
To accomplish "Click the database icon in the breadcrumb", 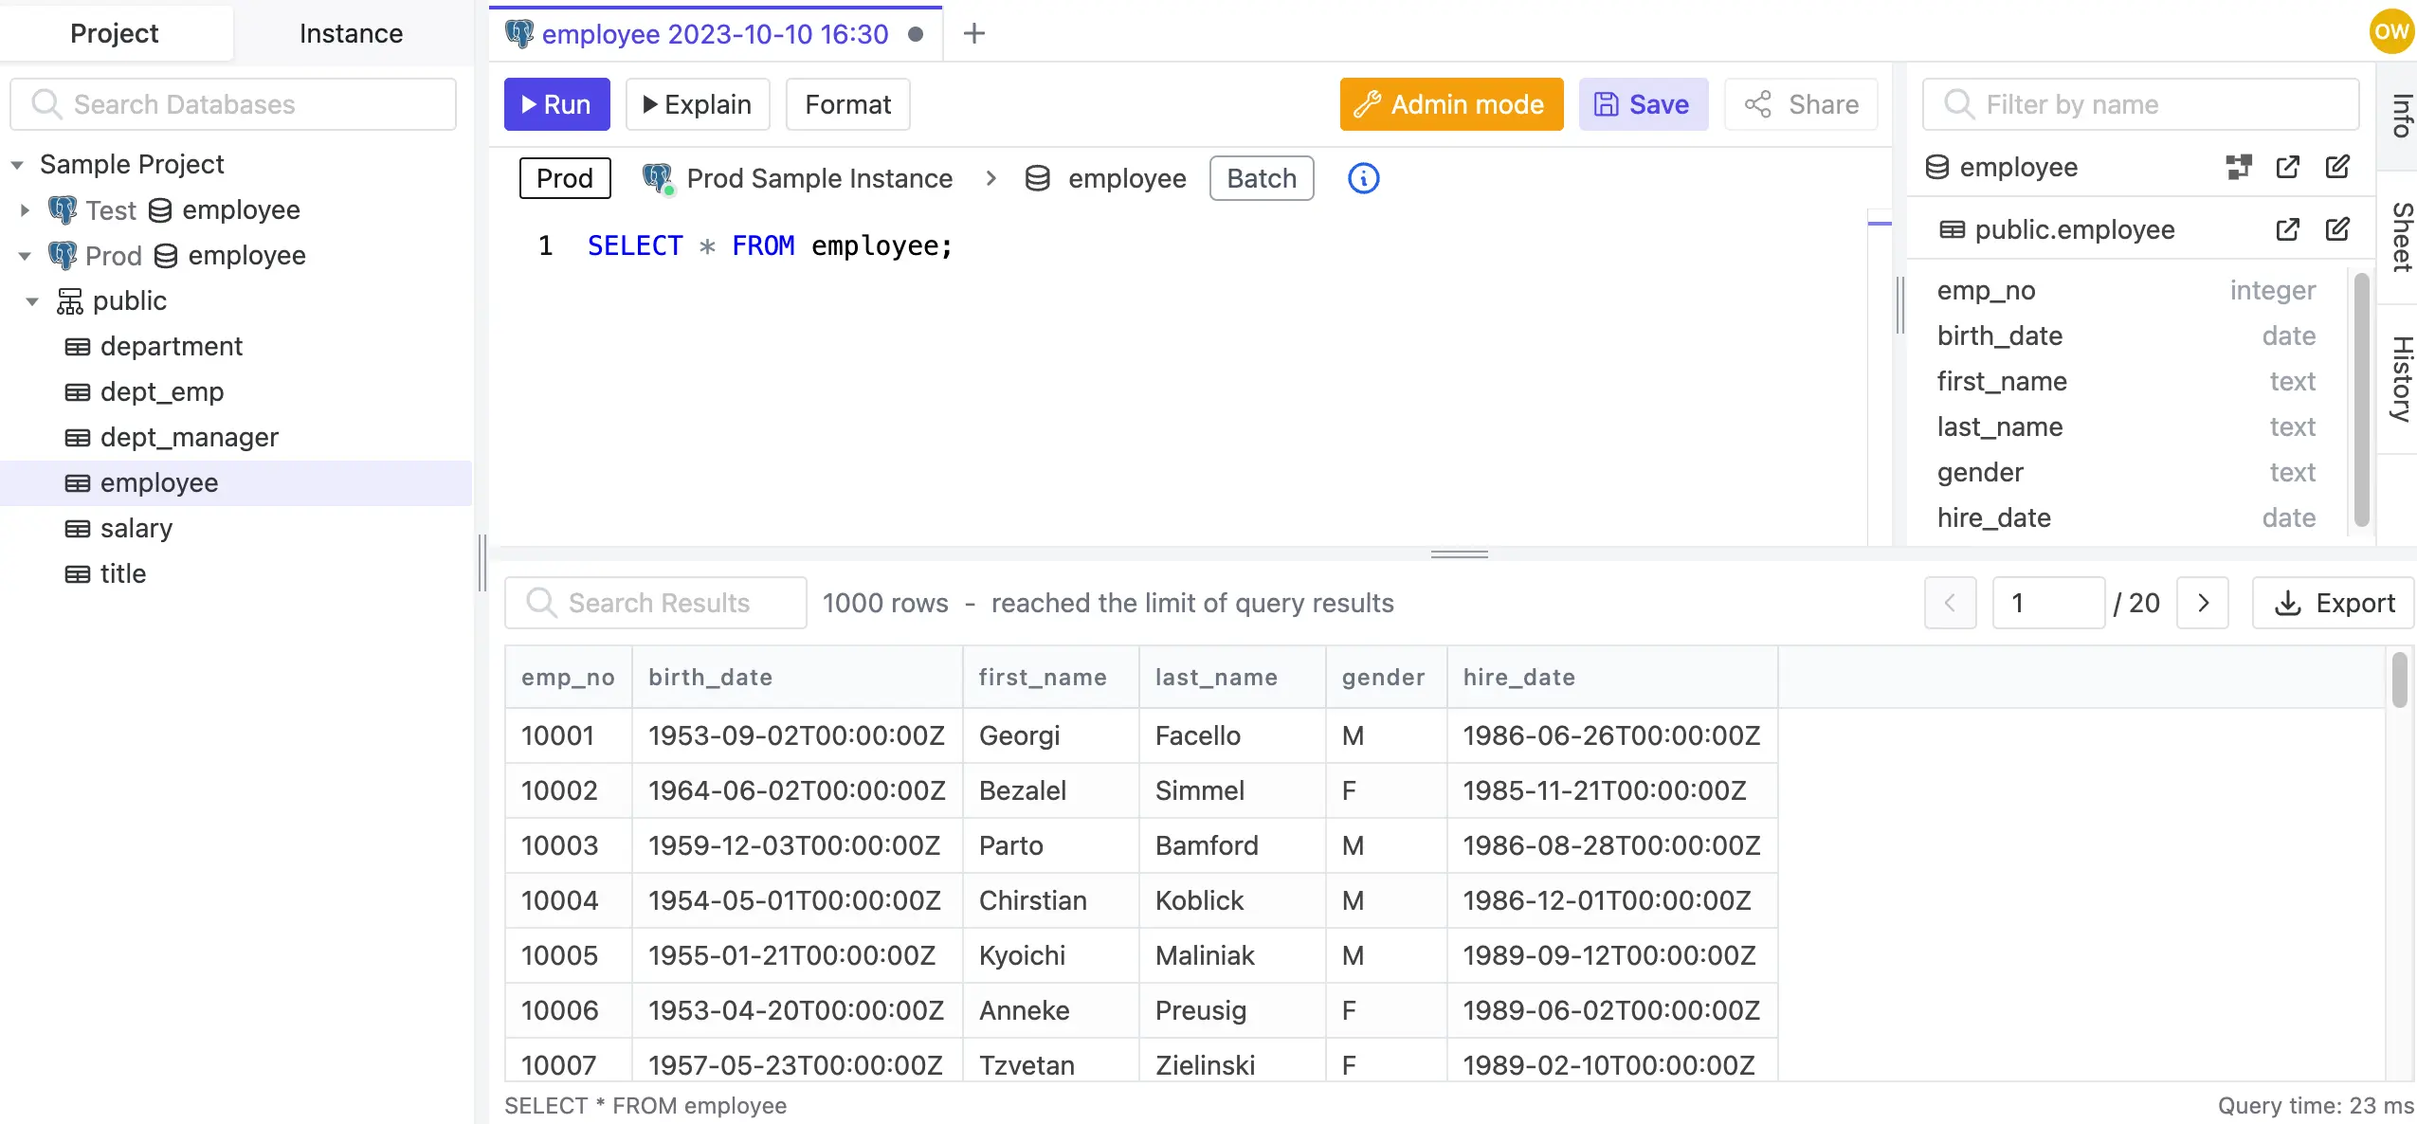I will pos(1038,178).
